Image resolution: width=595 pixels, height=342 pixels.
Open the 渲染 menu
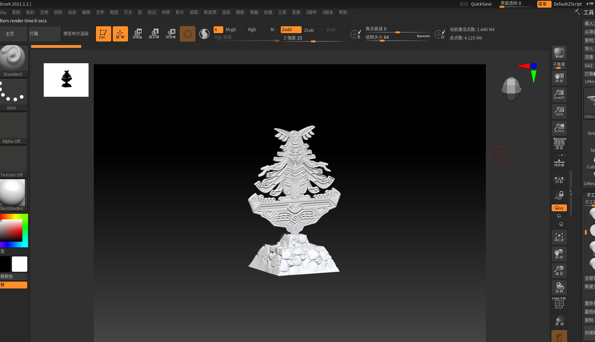tap(226, 12)
